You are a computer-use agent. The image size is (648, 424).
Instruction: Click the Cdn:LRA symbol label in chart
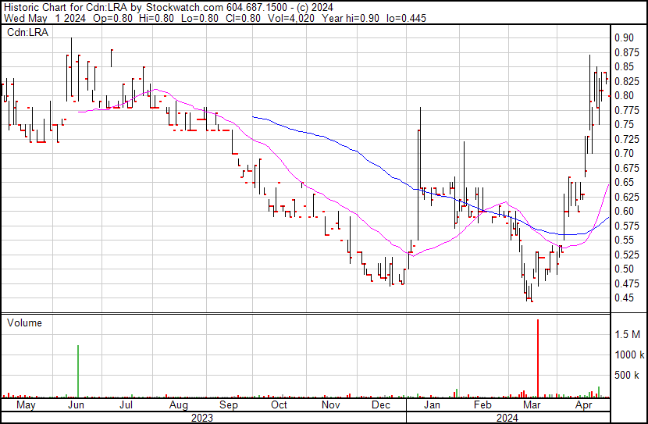[27, 32]
